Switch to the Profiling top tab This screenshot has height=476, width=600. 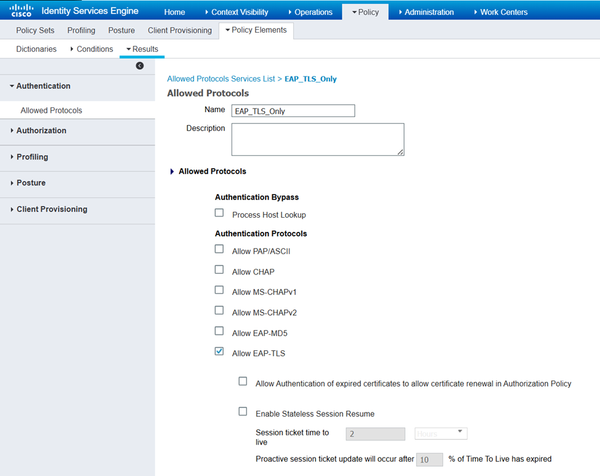[x=81, y=30]
